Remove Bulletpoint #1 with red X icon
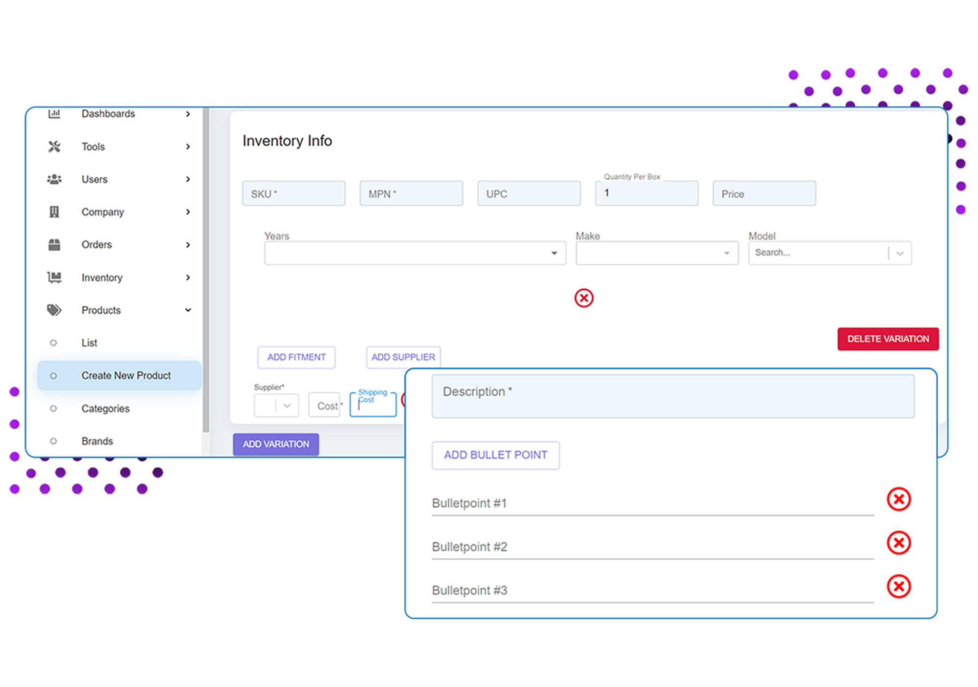The width and height of the screenshot is (978, 687). (898, 499)
